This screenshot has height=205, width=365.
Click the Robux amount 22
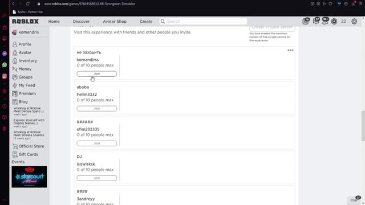343,22
